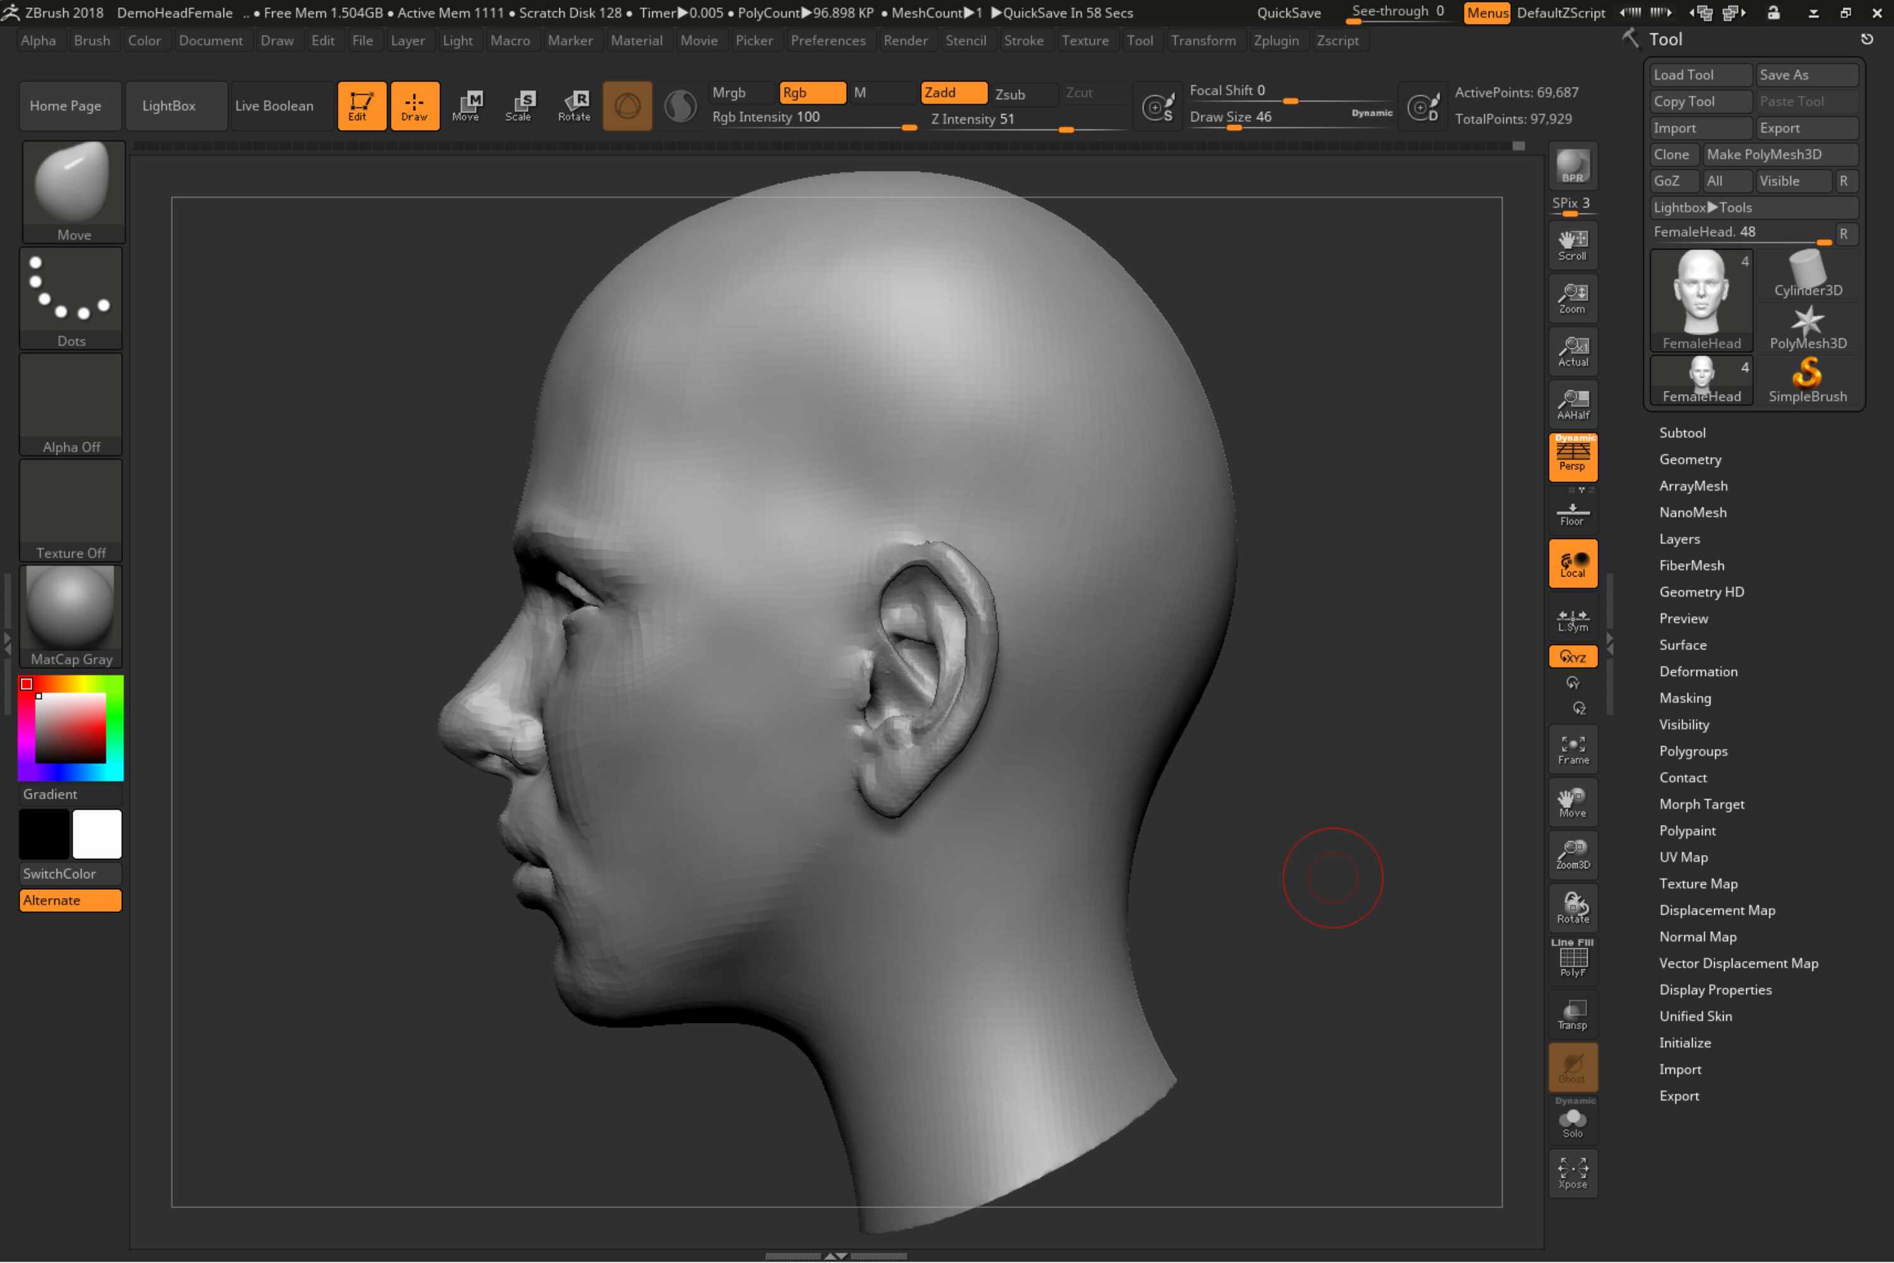1894x1263 pixels.
Task: Click the white secondary color swatch
Action: point(97,834)
